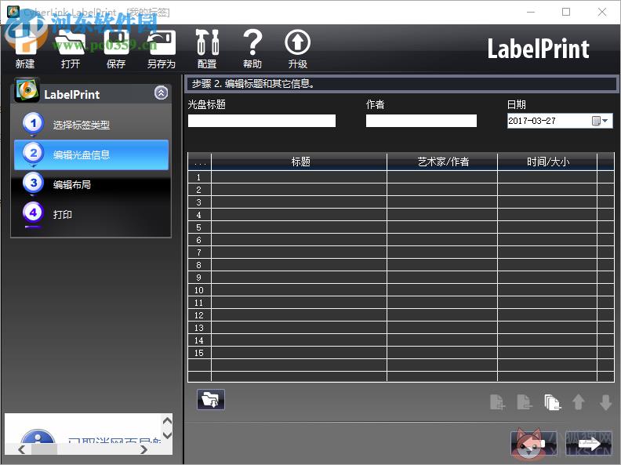Click the import files folder icon
The height and width of the screenshot is (465, 621).
coord(211,400)
